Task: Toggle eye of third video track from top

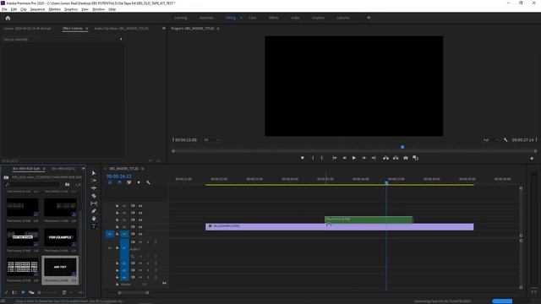Action: pos(140,220)
